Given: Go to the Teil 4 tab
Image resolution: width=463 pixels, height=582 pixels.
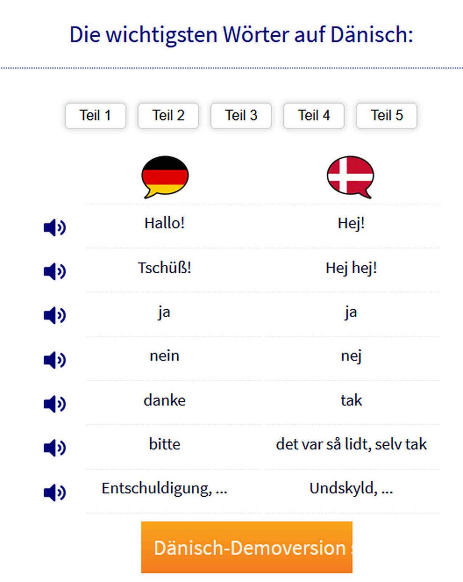Looking at the screenshot, I should pyautogui.click(x=314, y=116).
